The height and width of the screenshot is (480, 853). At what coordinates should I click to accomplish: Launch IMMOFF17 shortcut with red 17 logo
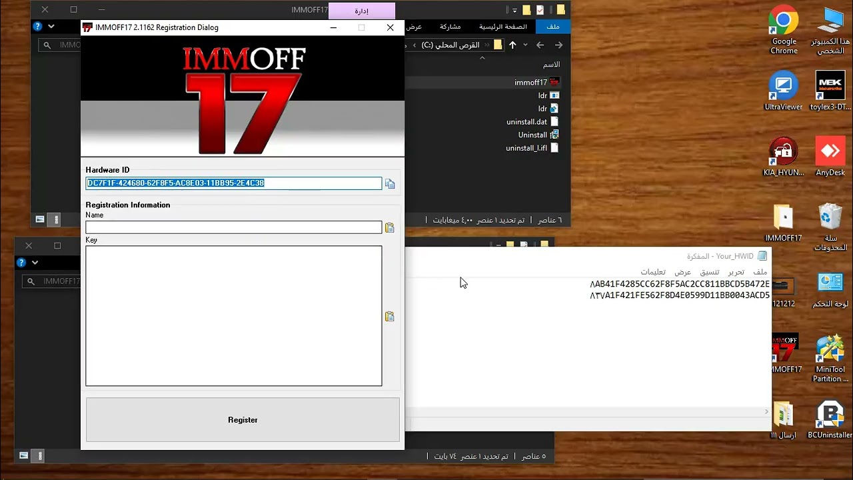[786, 353]
